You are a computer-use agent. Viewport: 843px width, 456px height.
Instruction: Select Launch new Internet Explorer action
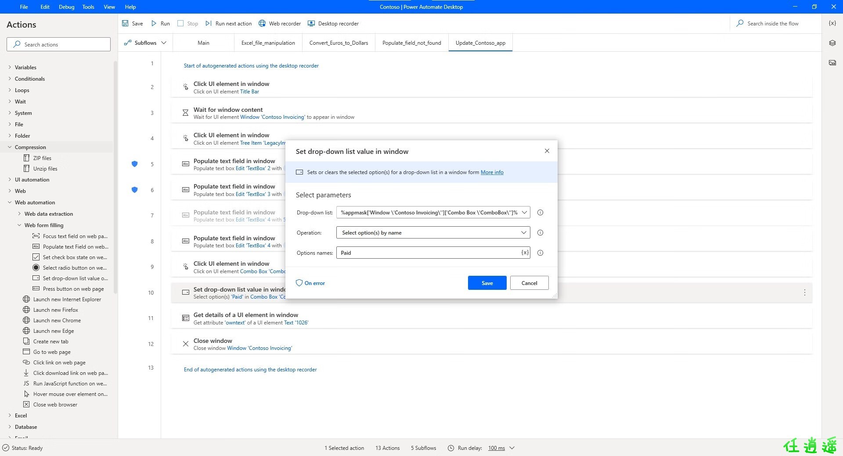tap(62, 299)
